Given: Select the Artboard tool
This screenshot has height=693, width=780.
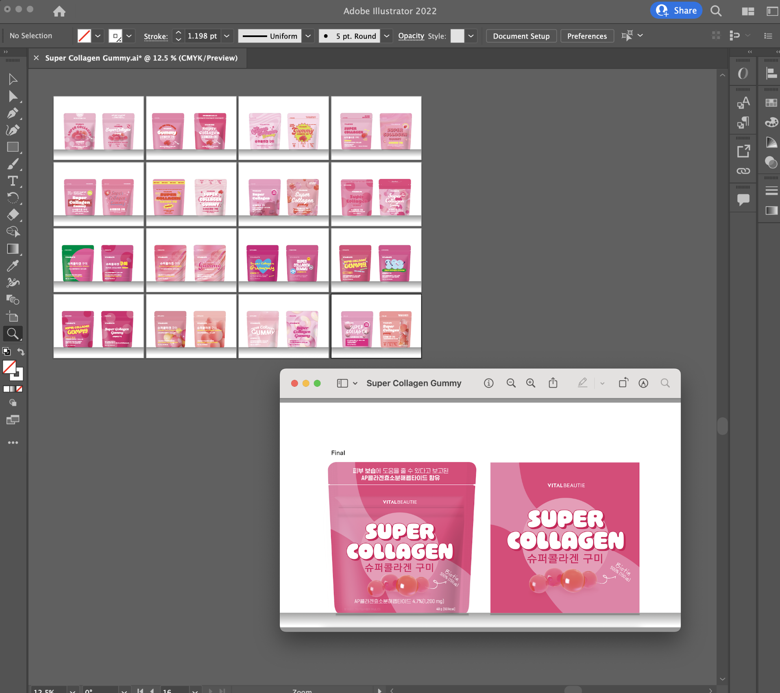Looking at the screenshot, I should [x=13, y=316].
